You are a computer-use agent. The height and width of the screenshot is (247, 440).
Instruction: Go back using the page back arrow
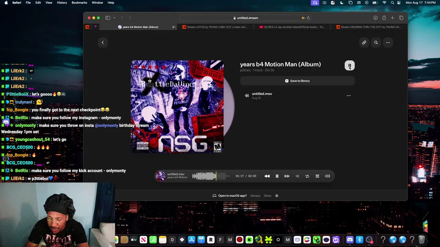pyautogui.click(x=102, y=43)
